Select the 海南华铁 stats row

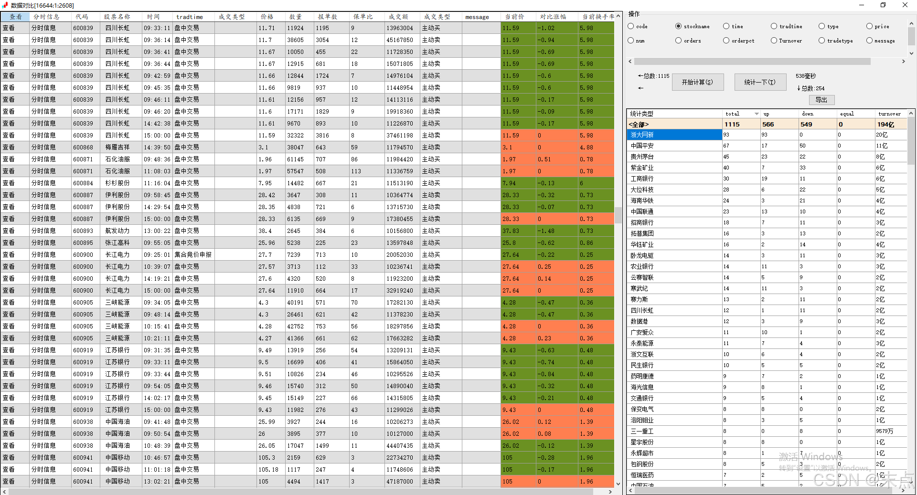click(767, 200)
